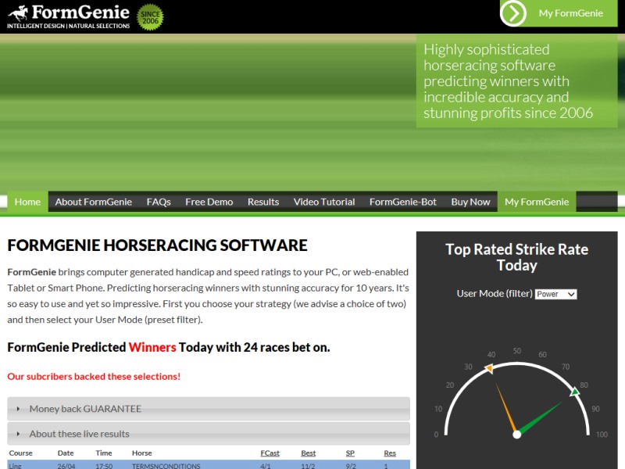Expand the About these live results section
The image size is (625, 469).
point(209,434)
